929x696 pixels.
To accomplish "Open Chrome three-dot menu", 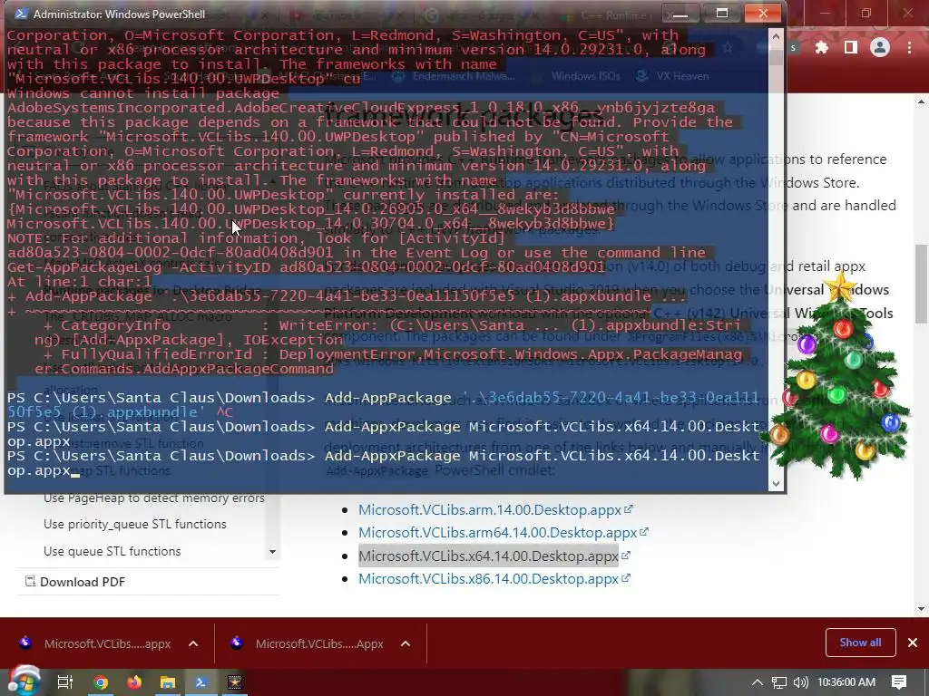I will click(x=909, y=47).
